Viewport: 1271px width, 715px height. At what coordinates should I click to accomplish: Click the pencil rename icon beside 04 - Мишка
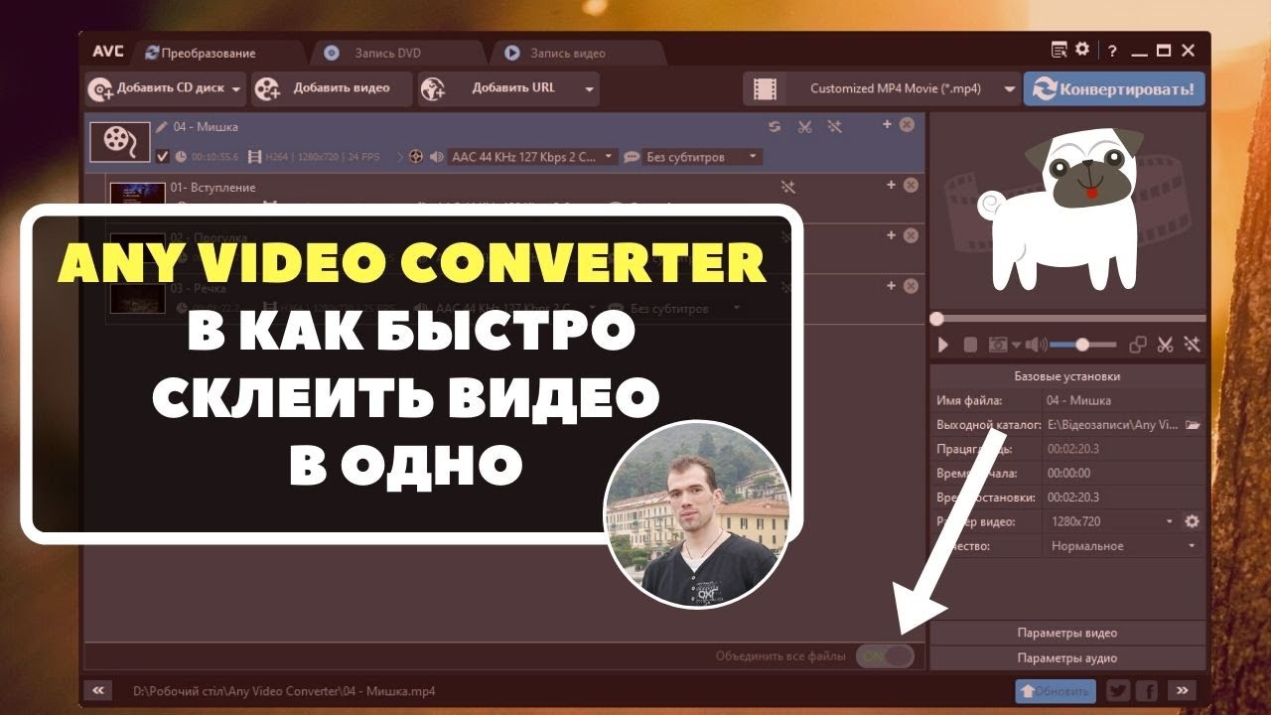pos(162,127)
